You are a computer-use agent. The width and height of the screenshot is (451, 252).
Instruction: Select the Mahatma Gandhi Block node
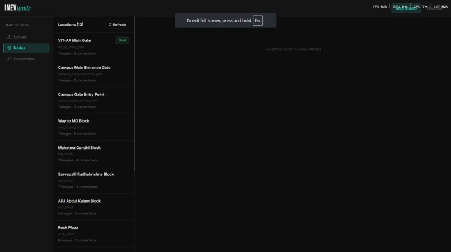click(93, 154)
